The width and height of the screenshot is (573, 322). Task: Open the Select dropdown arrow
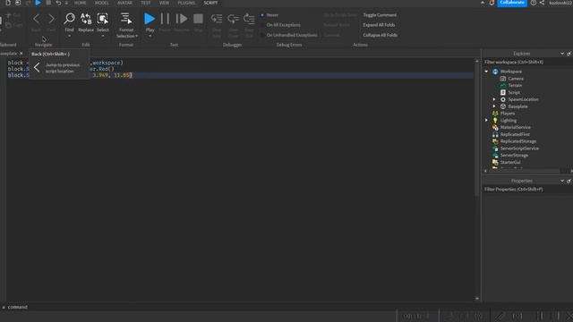(103, 36)
